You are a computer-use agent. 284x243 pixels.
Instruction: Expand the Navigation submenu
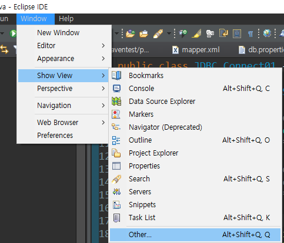tap(63, 106)
